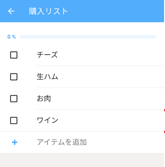Image resolution: width=165 pixels, height=167 pixels.
Task: Select the チーズ item text
Action: point(47,55)
